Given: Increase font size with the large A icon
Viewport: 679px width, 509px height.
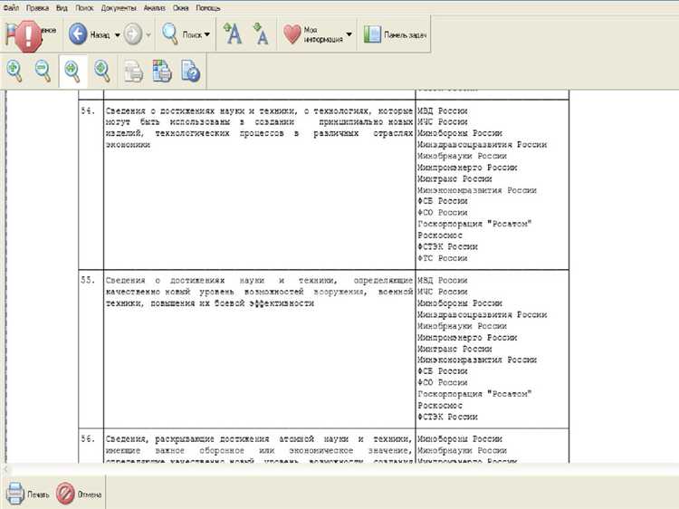Looking at the screenshot, I should coord(232,34).
